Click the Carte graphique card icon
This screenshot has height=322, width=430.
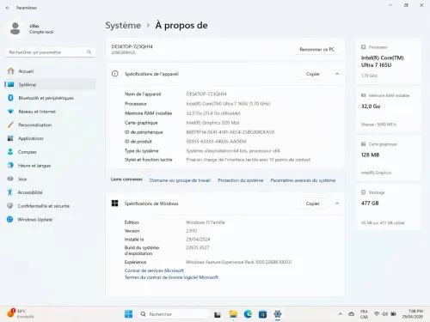(364, 144)
